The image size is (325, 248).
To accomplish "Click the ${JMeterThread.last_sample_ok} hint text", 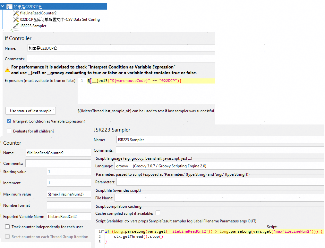I will 146,111.
